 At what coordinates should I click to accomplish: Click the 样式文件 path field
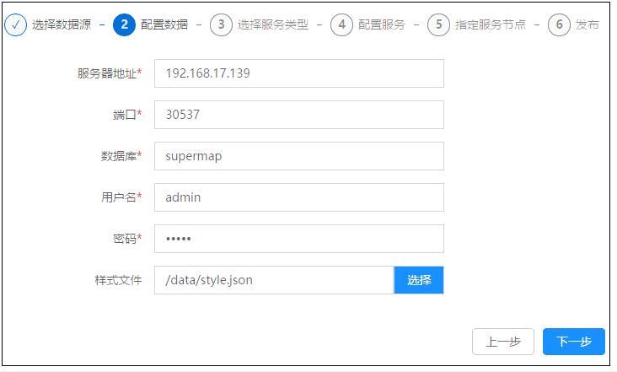click(x=273, y=280)
